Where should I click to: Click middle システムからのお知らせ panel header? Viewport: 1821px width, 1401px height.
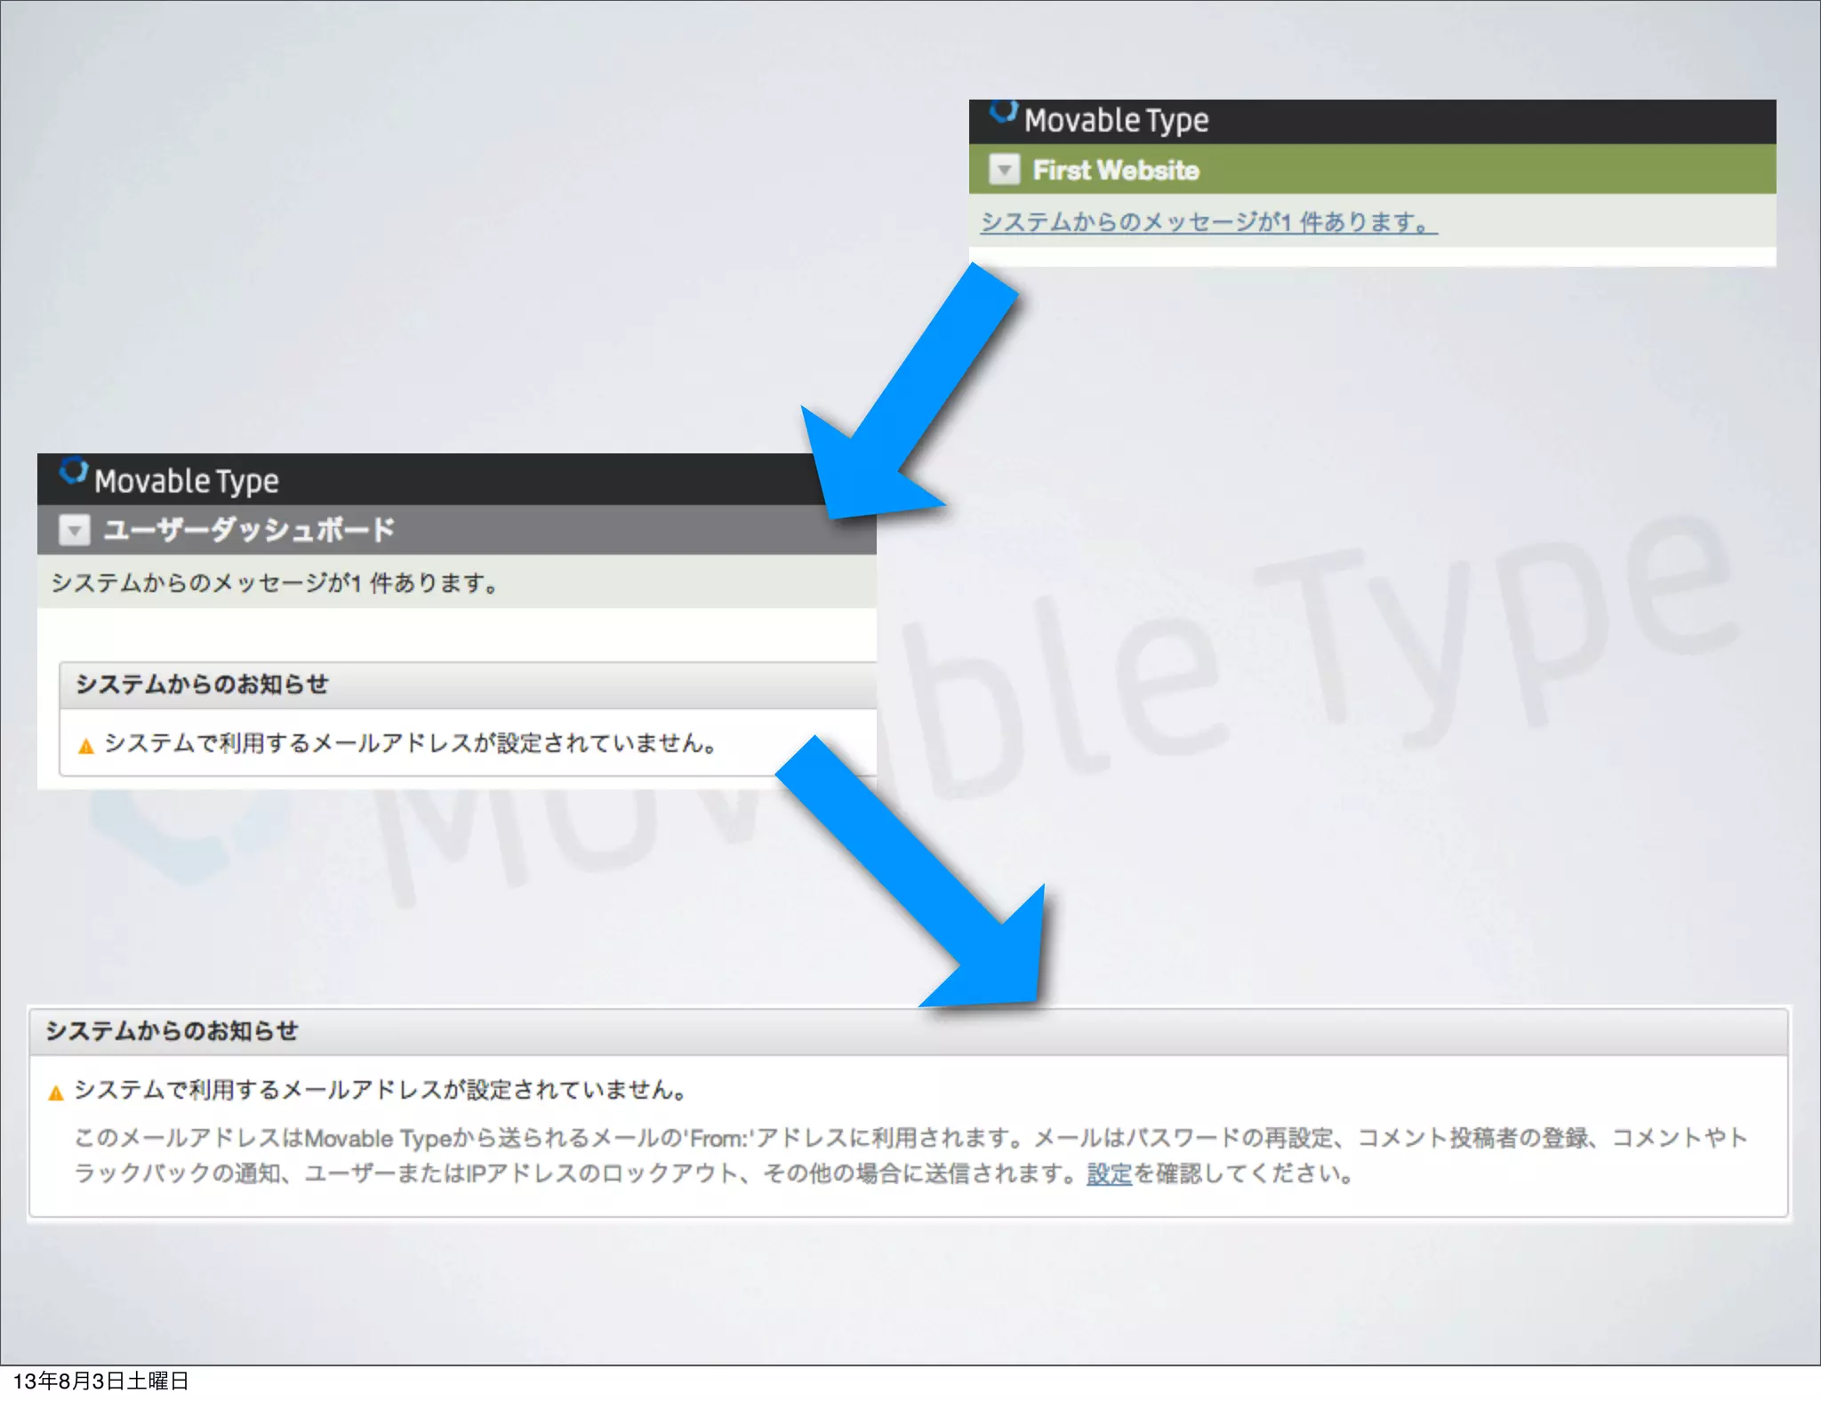[x=203, y=684]
